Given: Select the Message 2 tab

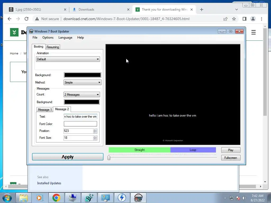Looking at the screenshot, I should pos(62,109).
